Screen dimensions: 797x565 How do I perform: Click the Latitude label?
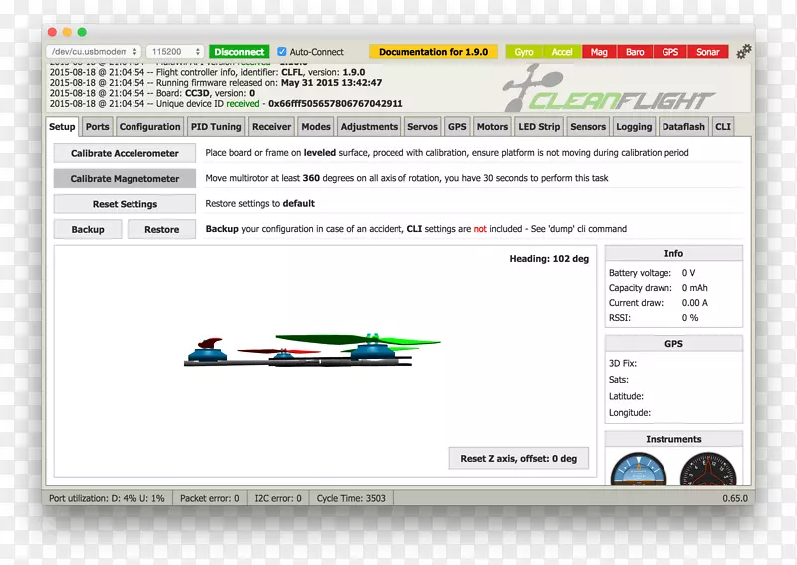(x=627, y=396)
